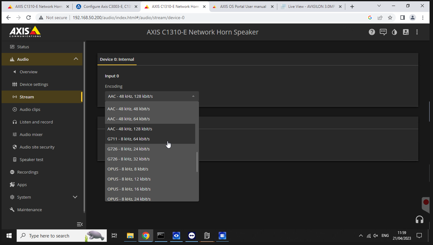Image resolution: width=433 pixels, height=245 pixels.
Task: Open Maintenance in the sidebar
Action: (29, 210)
